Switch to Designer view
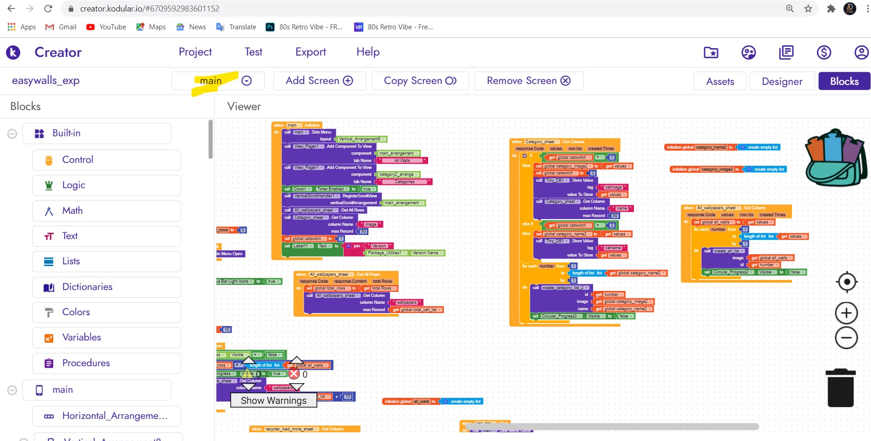Screen dimensions: 871x441 (782, 81)
